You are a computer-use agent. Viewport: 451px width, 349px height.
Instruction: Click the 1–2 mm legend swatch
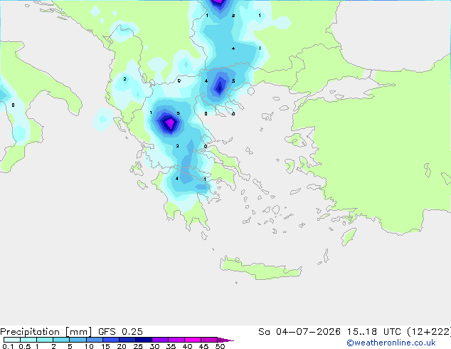(x=45, y=340)
